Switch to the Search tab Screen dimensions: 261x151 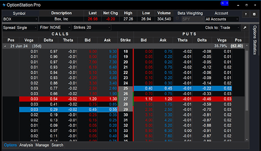click(57, 145)
